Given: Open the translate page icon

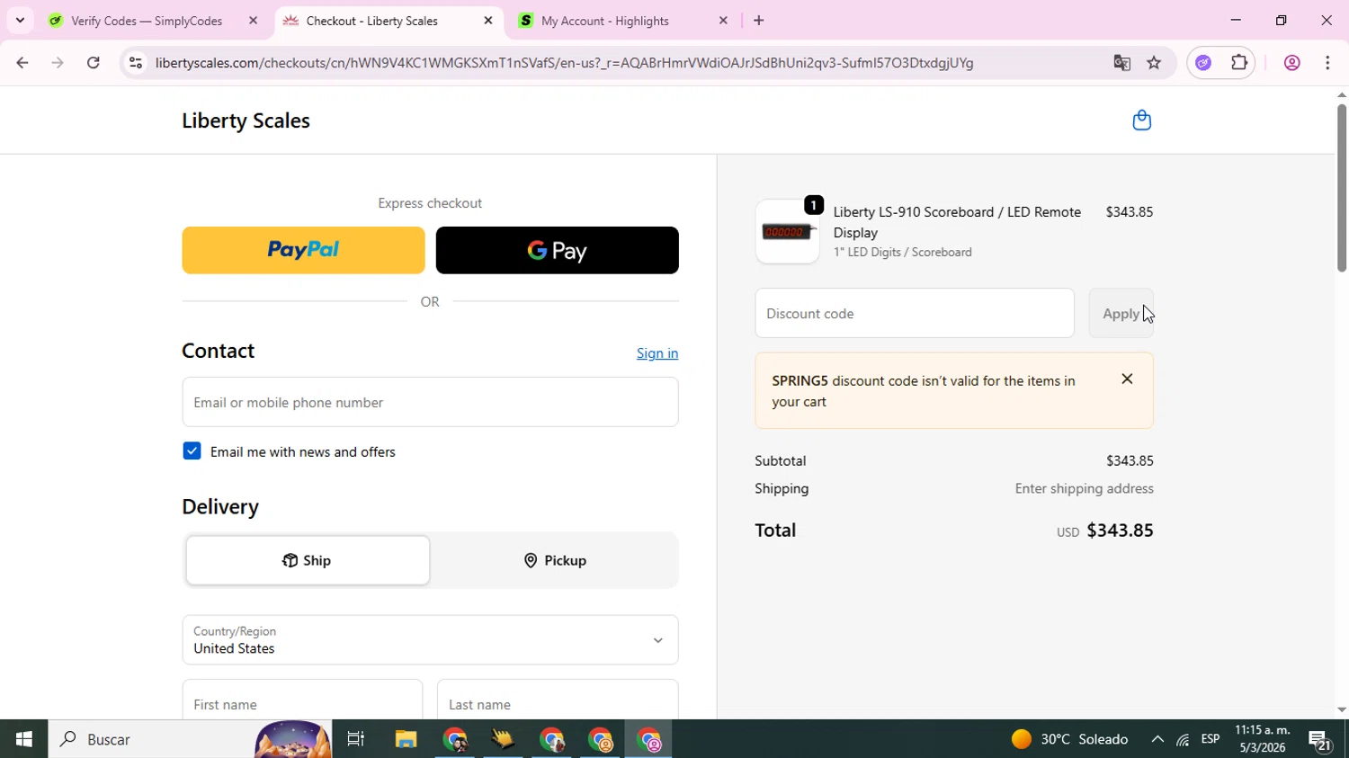Looking at the screenshot, I should [x=1121, y=63].
